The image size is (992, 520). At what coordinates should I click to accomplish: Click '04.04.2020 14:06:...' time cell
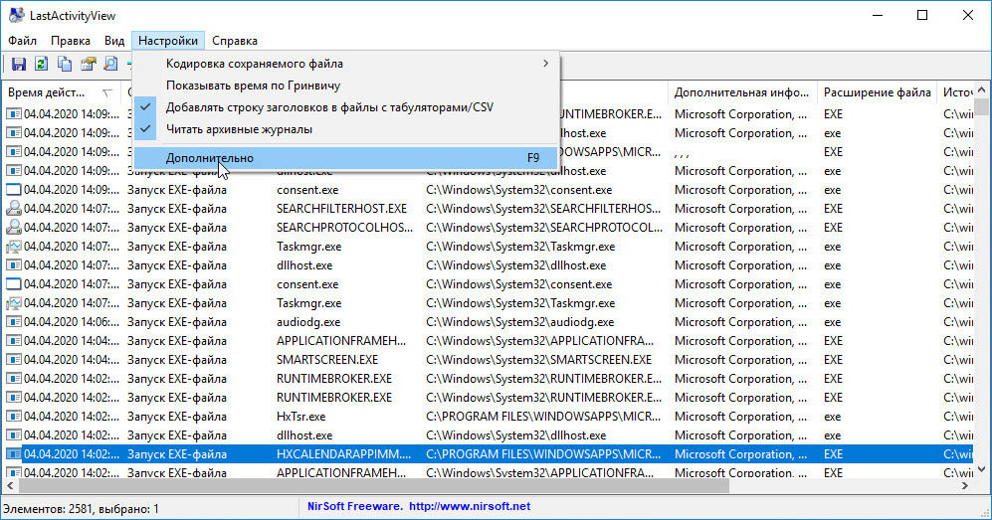coord(72,322)
